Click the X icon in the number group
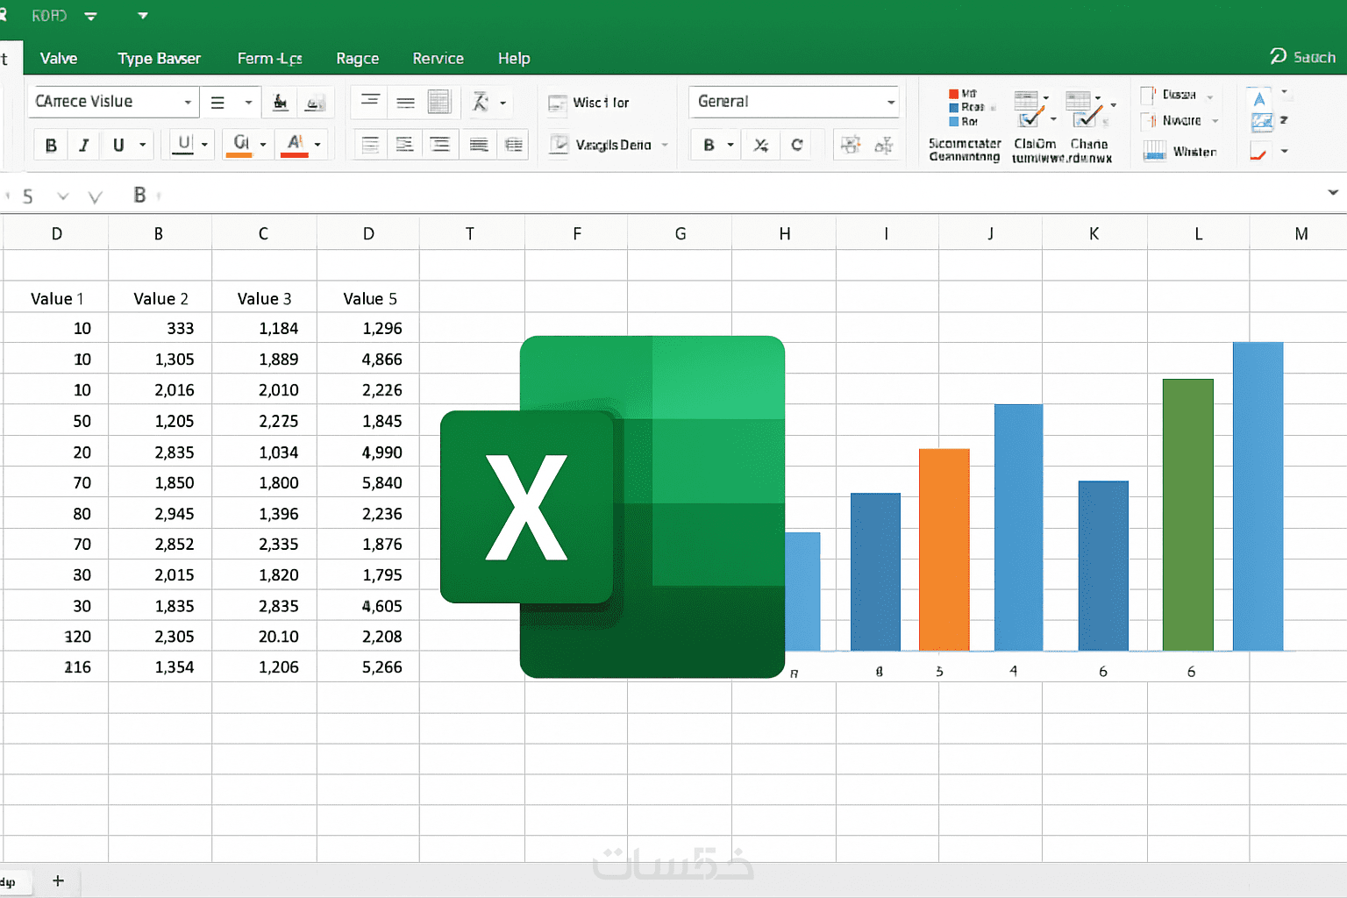Viewport: 1347px width, 898px height. coord(761,145)
